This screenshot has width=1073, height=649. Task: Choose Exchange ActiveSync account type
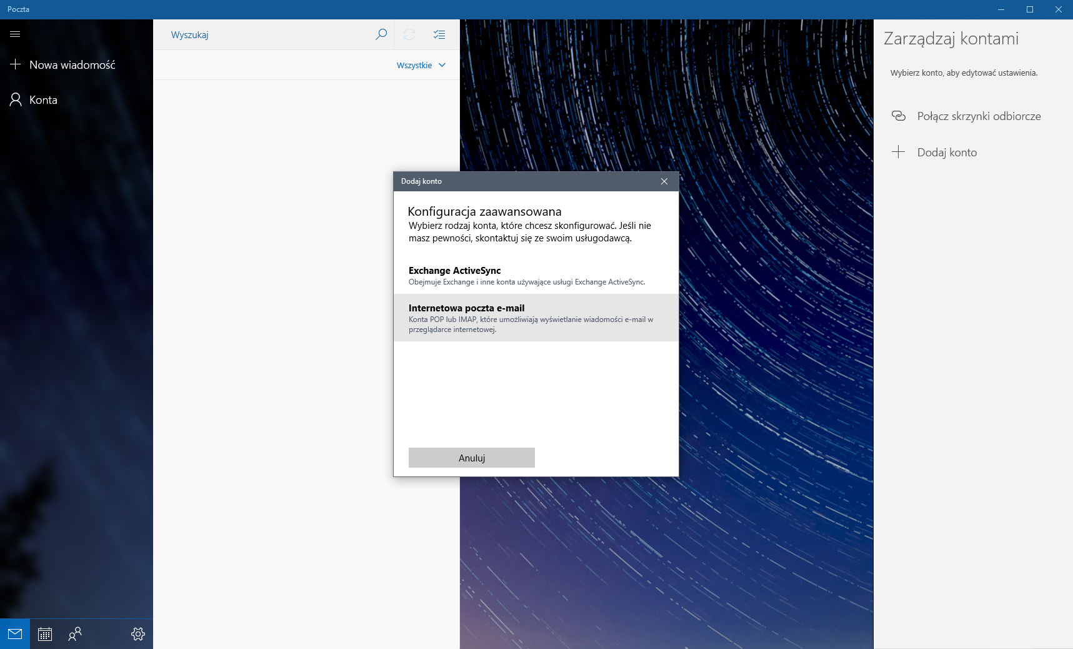point(536,276)
